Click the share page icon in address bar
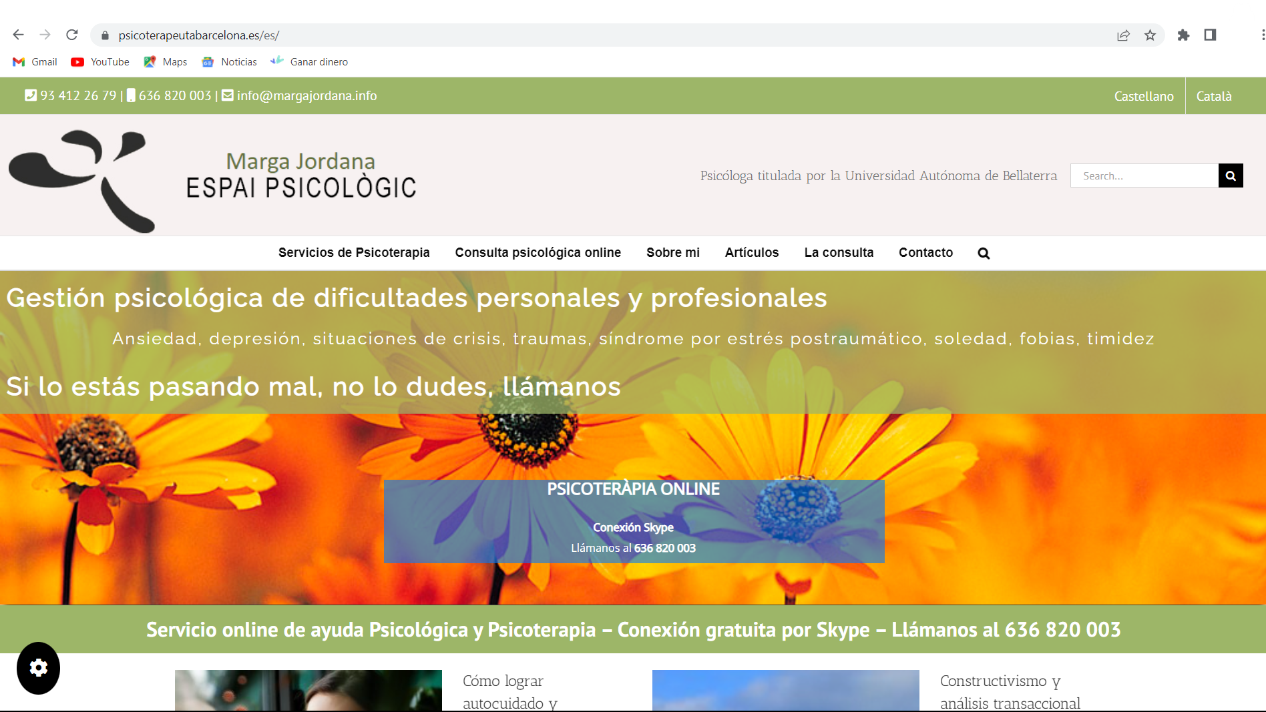Screen dimensions: 1266x712 pyautogui.click(x=1123, y=35)
